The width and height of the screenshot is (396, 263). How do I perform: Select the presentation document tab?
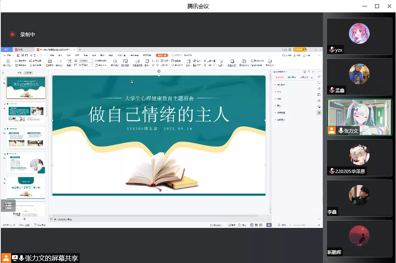pos(56,50)
